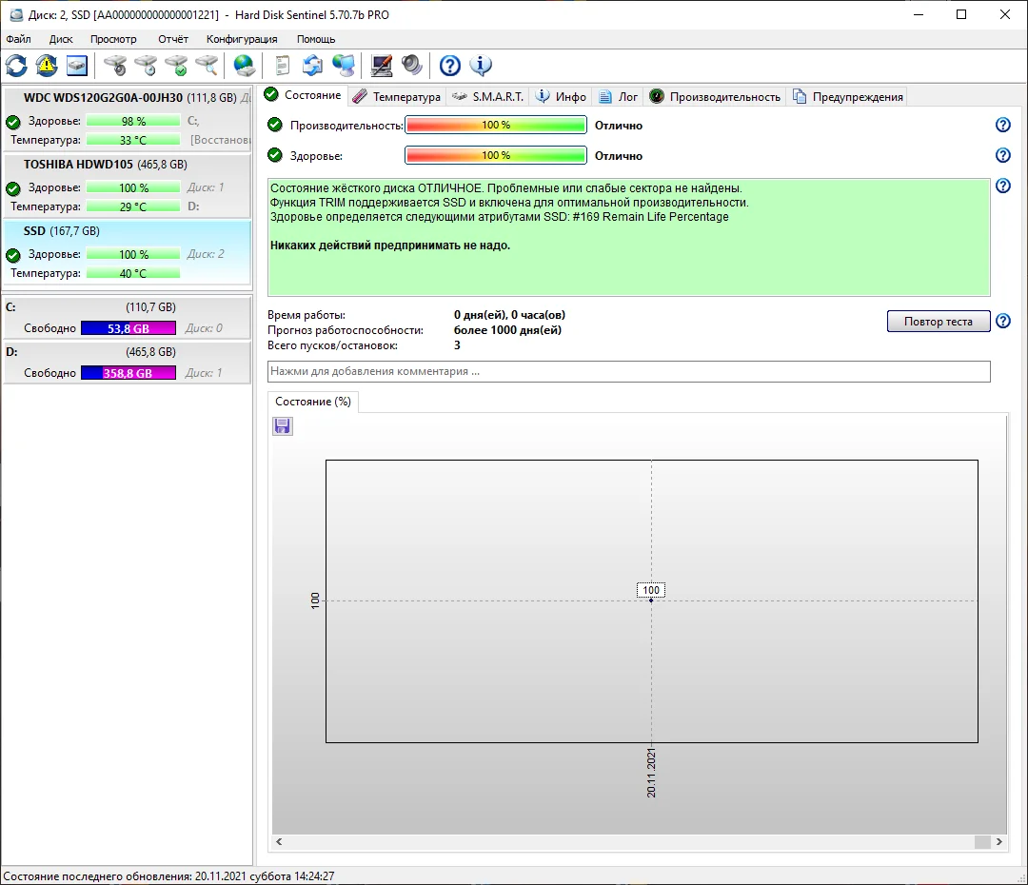Click help icon next to Повтор теста button

tap(1003, 322)
